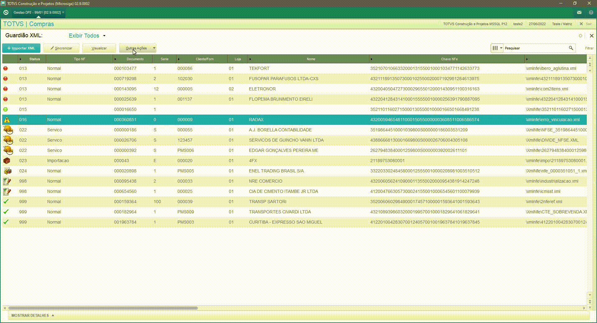Sort by the Loja column header
This screenshot has height=323, width=597.
click(x=238, y=59)
